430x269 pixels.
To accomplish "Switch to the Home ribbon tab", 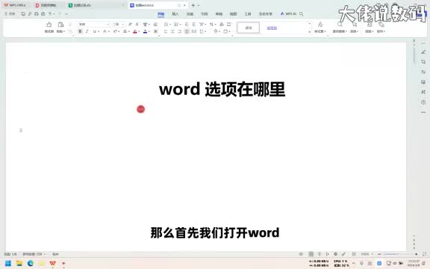I will 161,13.
